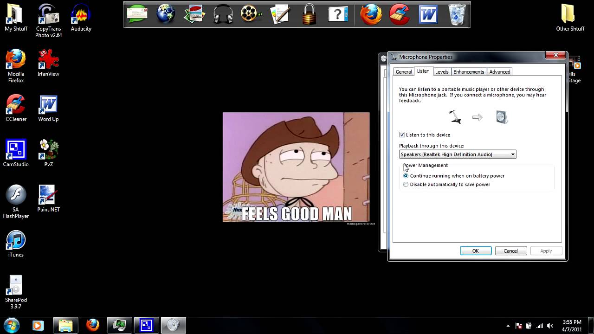This screenshot has width=594, height=334.
Task: Select the SharePod 3.9.7 desktop icon
Action: tap(16, 292)
